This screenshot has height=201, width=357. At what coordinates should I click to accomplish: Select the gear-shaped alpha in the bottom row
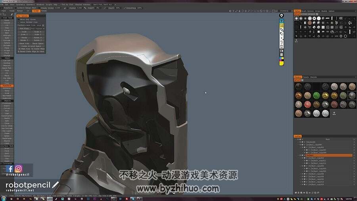341,36
